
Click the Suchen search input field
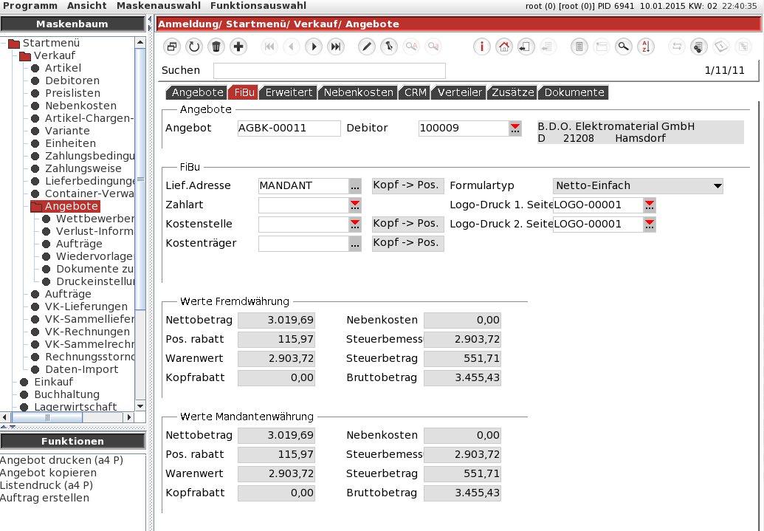(x=329, y=70)
